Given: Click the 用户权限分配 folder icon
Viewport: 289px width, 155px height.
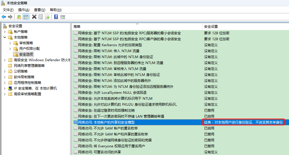Looking at the screenshot, I should (16, 49).
